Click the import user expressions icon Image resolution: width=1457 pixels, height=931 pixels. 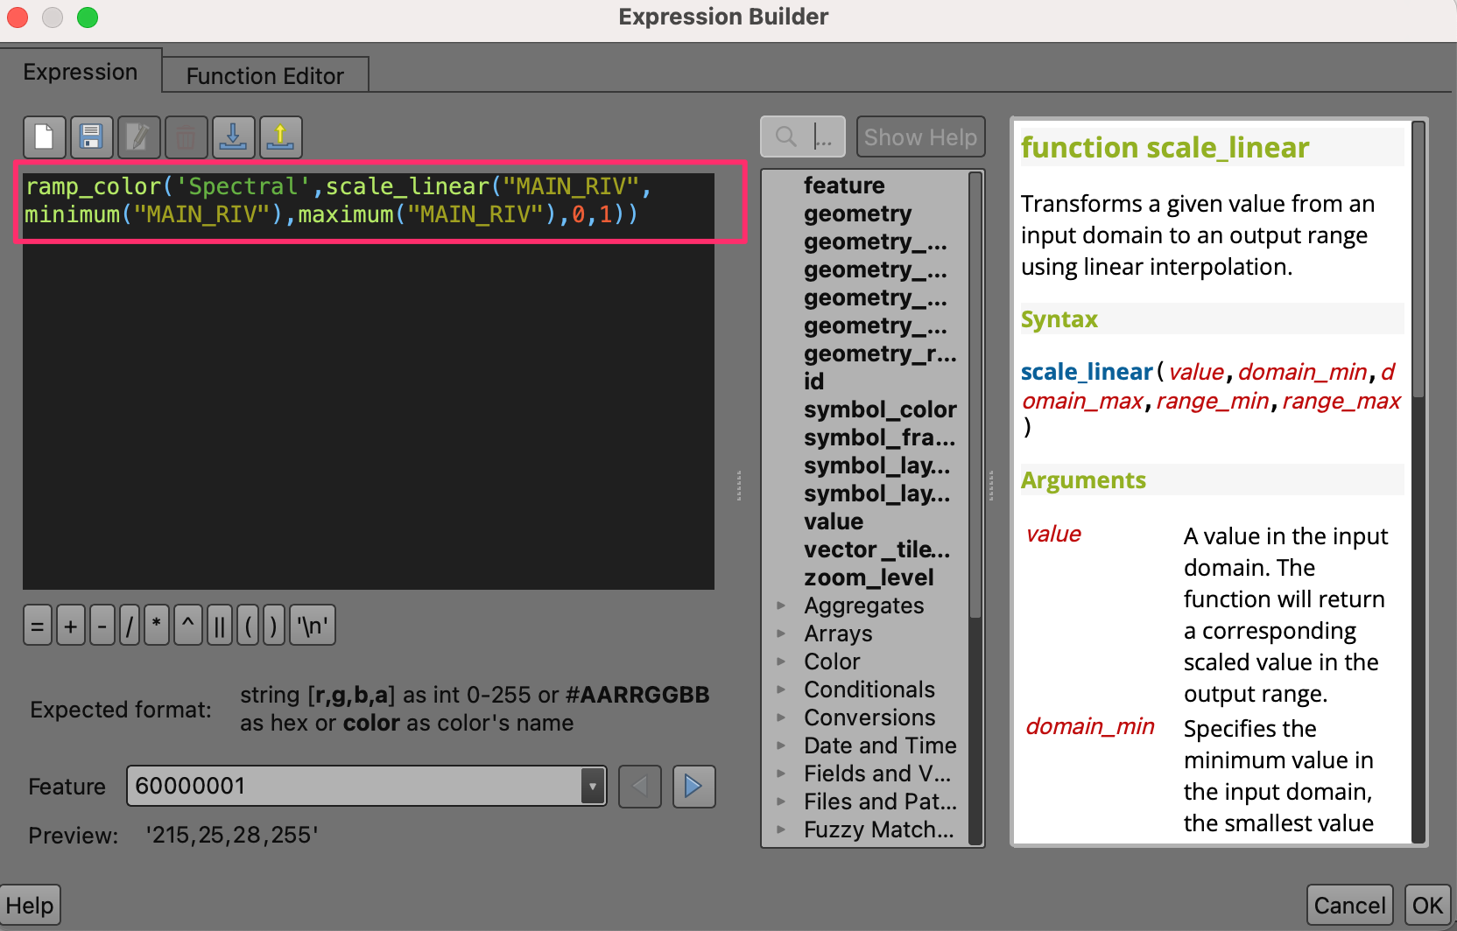pos(233,137)
